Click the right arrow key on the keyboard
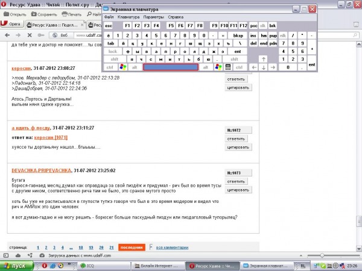The height and width of the screenshot is (271, 362). click(273, 67)
